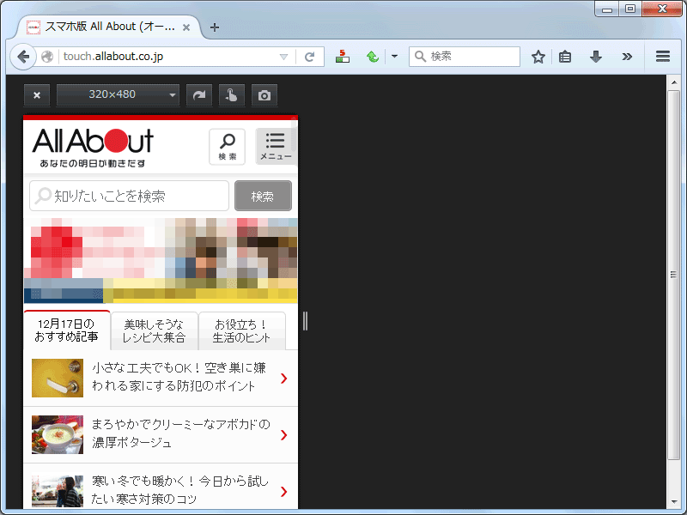Viewport: 687px width, 515px height.
Task: Open the Firefox hamburger menu
Action: [x=661, y=57]
